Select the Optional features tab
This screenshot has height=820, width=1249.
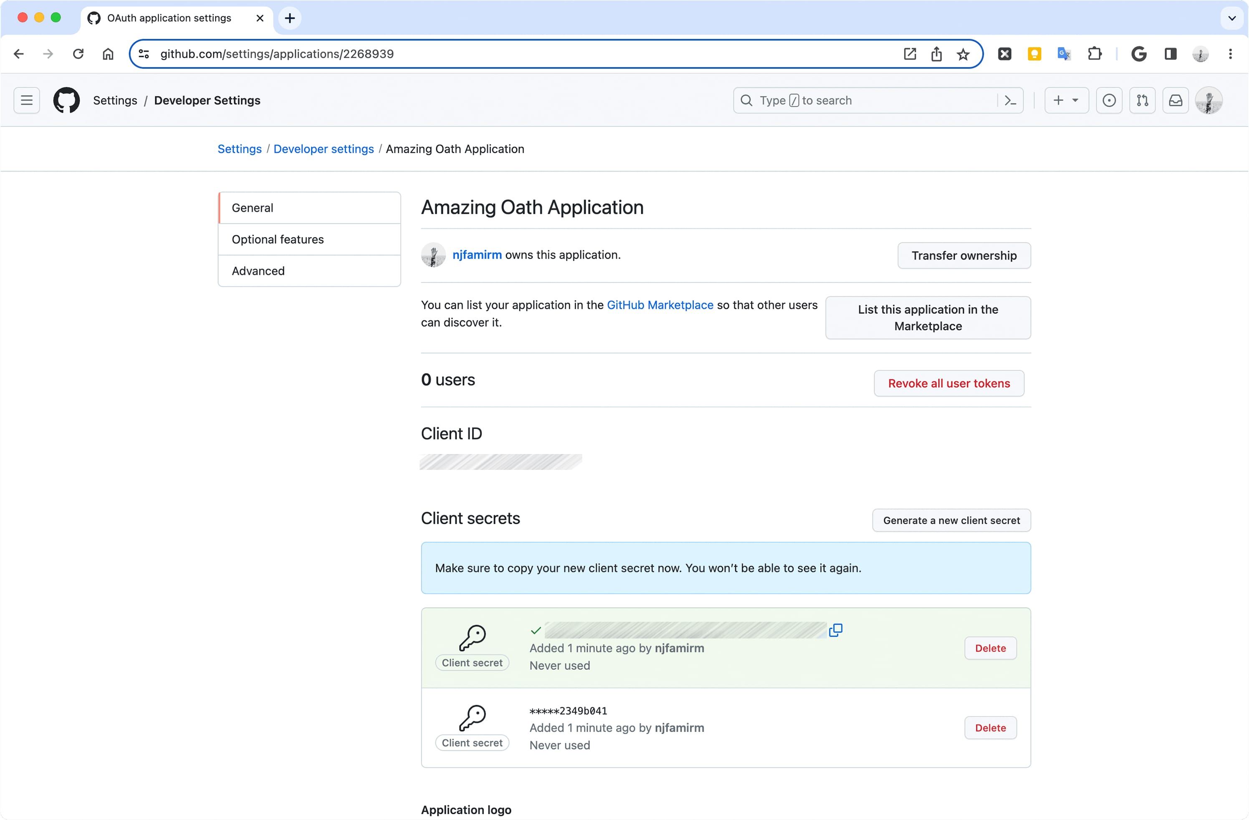[277, 239]
